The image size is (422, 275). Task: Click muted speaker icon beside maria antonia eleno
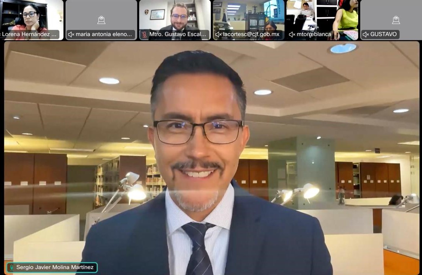pos(71,34)
